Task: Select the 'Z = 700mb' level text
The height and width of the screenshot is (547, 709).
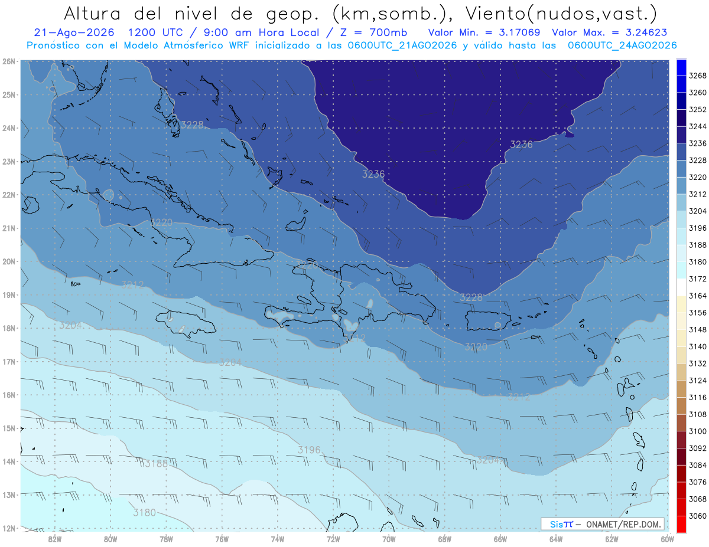Action: coord(372,32)
